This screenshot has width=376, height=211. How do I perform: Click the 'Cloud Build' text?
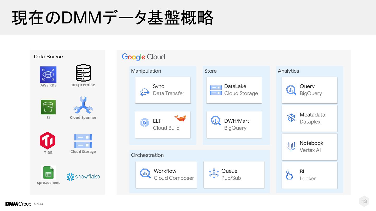[166, 128]
